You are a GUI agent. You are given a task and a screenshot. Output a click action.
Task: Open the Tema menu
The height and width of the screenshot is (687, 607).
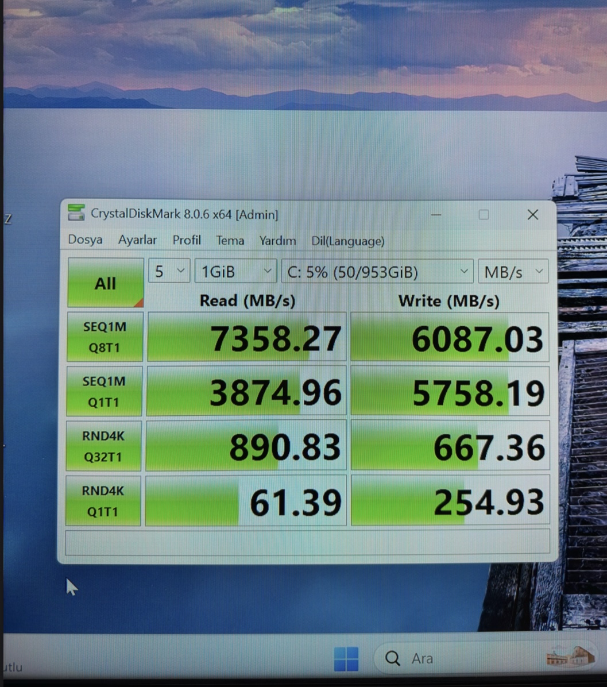point(230,241)
